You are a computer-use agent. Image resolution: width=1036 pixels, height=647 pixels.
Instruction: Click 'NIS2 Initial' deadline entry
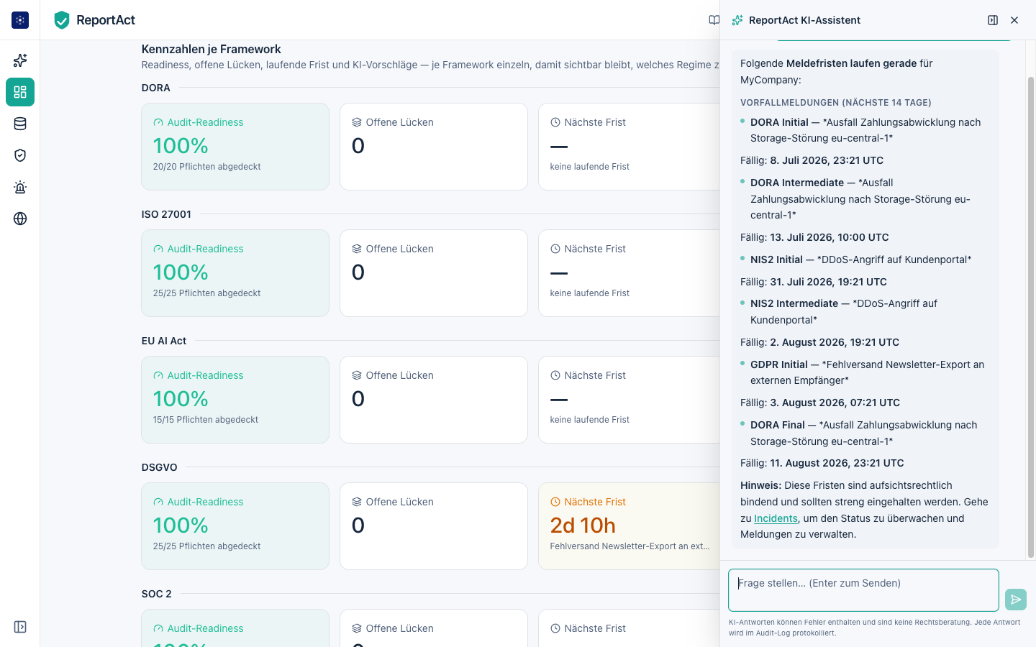click(860, 260)
